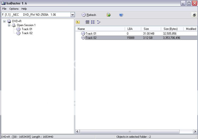This screenshot has width=198, height=139.
Task: Click the LBA value 0 for Track 01
Action: point(128,34)
